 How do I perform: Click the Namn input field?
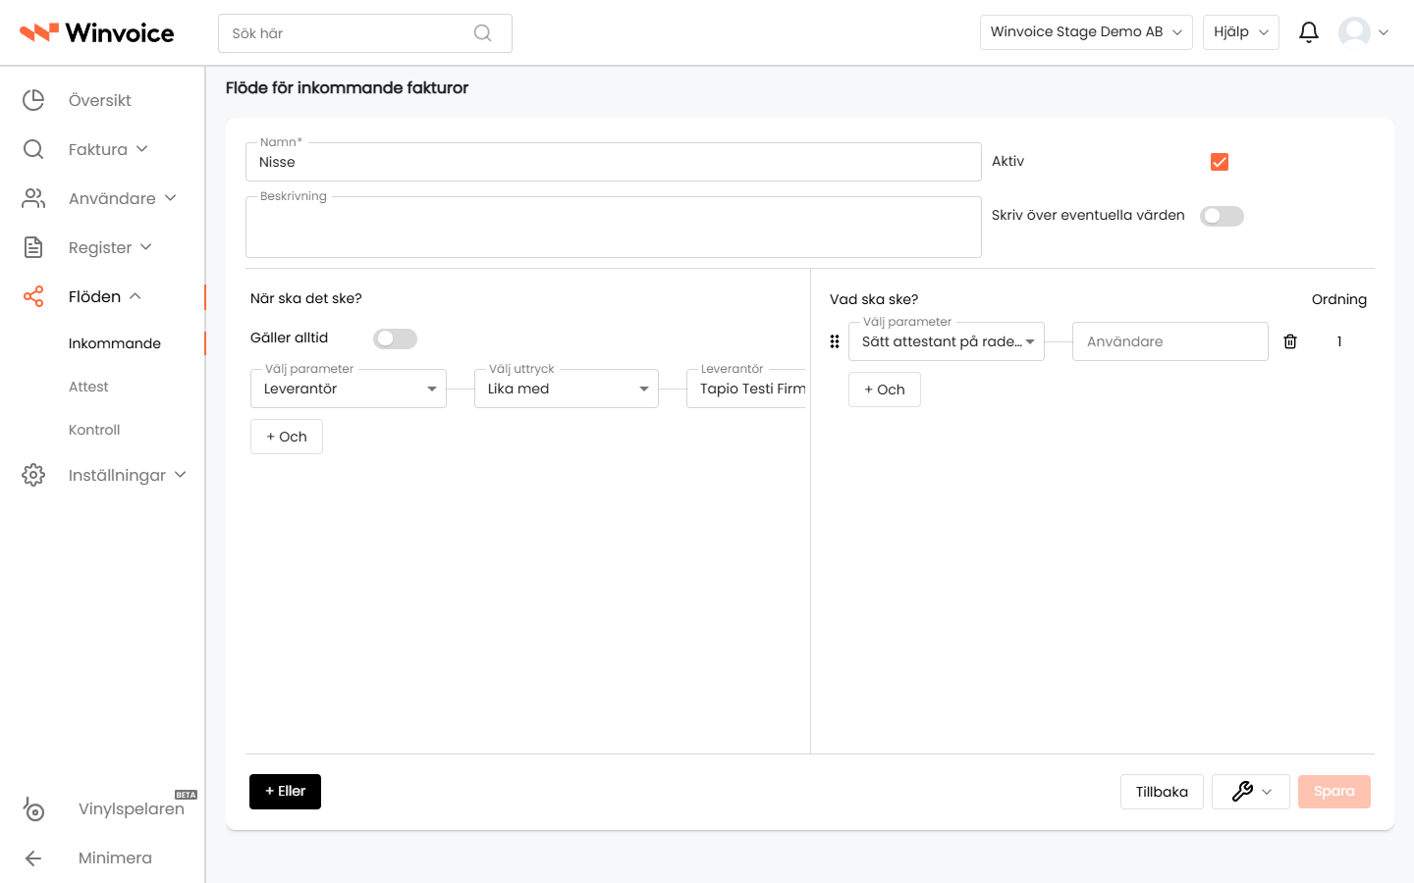[614, 162]
